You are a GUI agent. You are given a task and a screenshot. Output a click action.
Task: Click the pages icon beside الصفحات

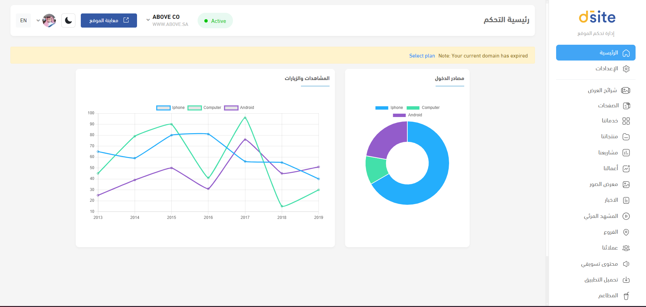click(x=626, y=106)
